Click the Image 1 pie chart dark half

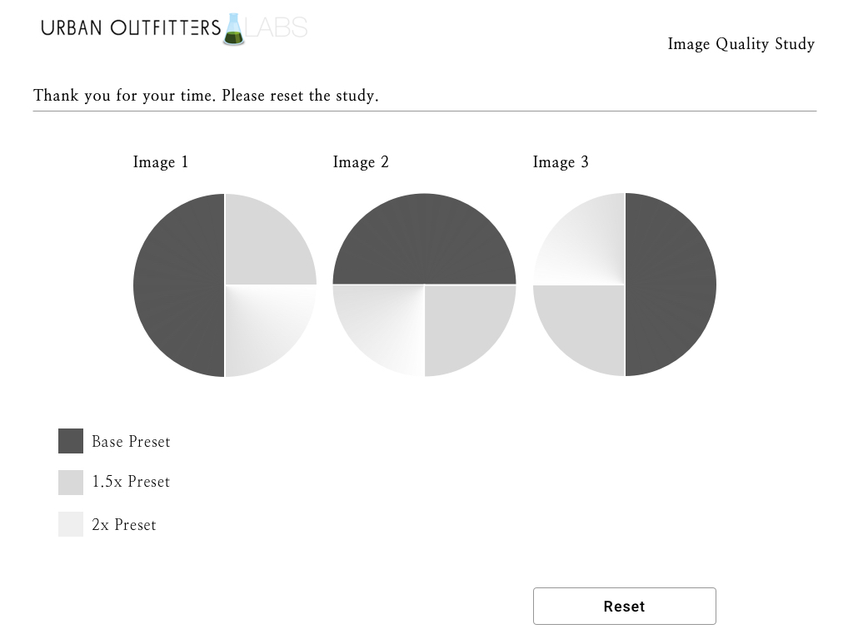tap(178, 285)
